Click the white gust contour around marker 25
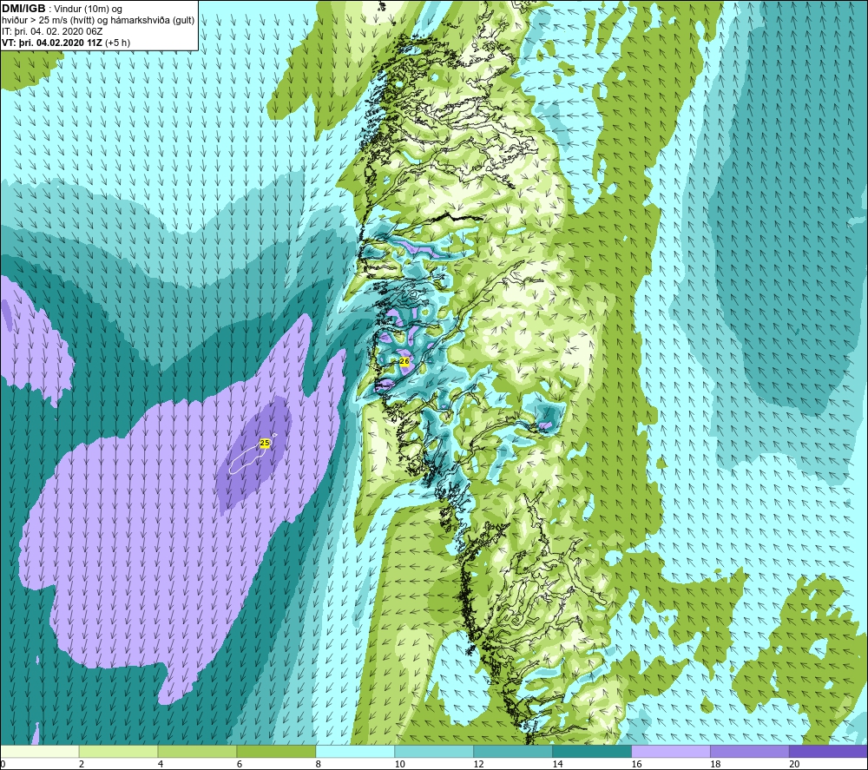The height and width of the screenshot is (770, 868). point(249,457)
